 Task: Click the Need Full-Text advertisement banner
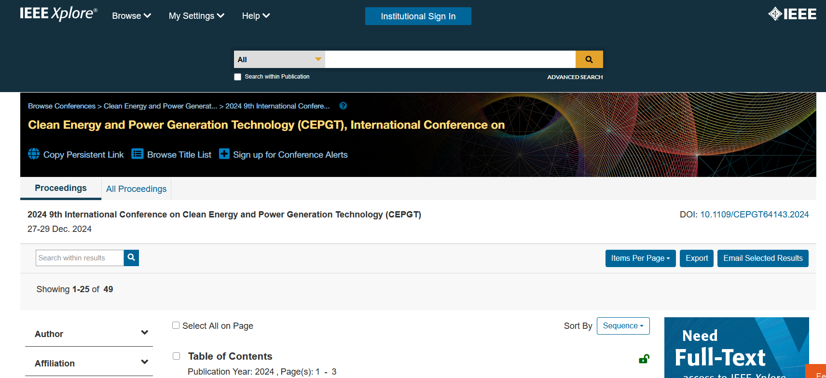coord(736,348)
